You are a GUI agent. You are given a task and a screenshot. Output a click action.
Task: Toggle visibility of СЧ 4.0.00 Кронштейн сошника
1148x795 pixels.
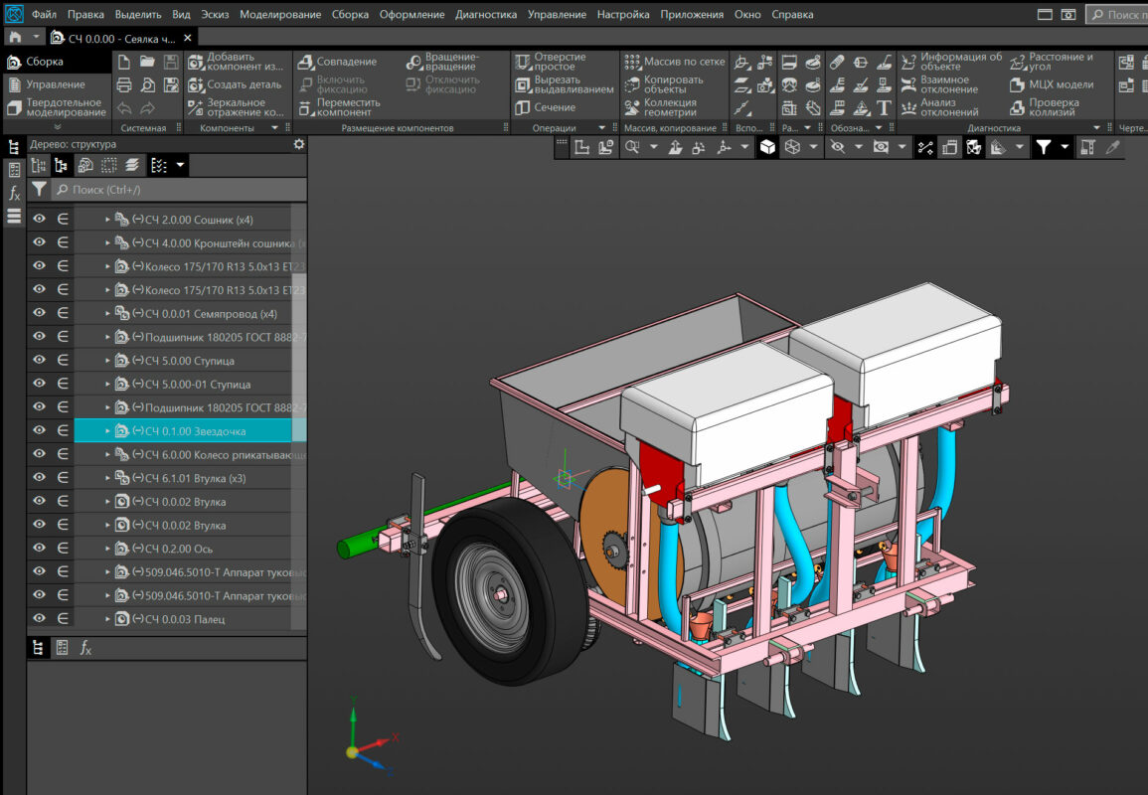point(39,242)
